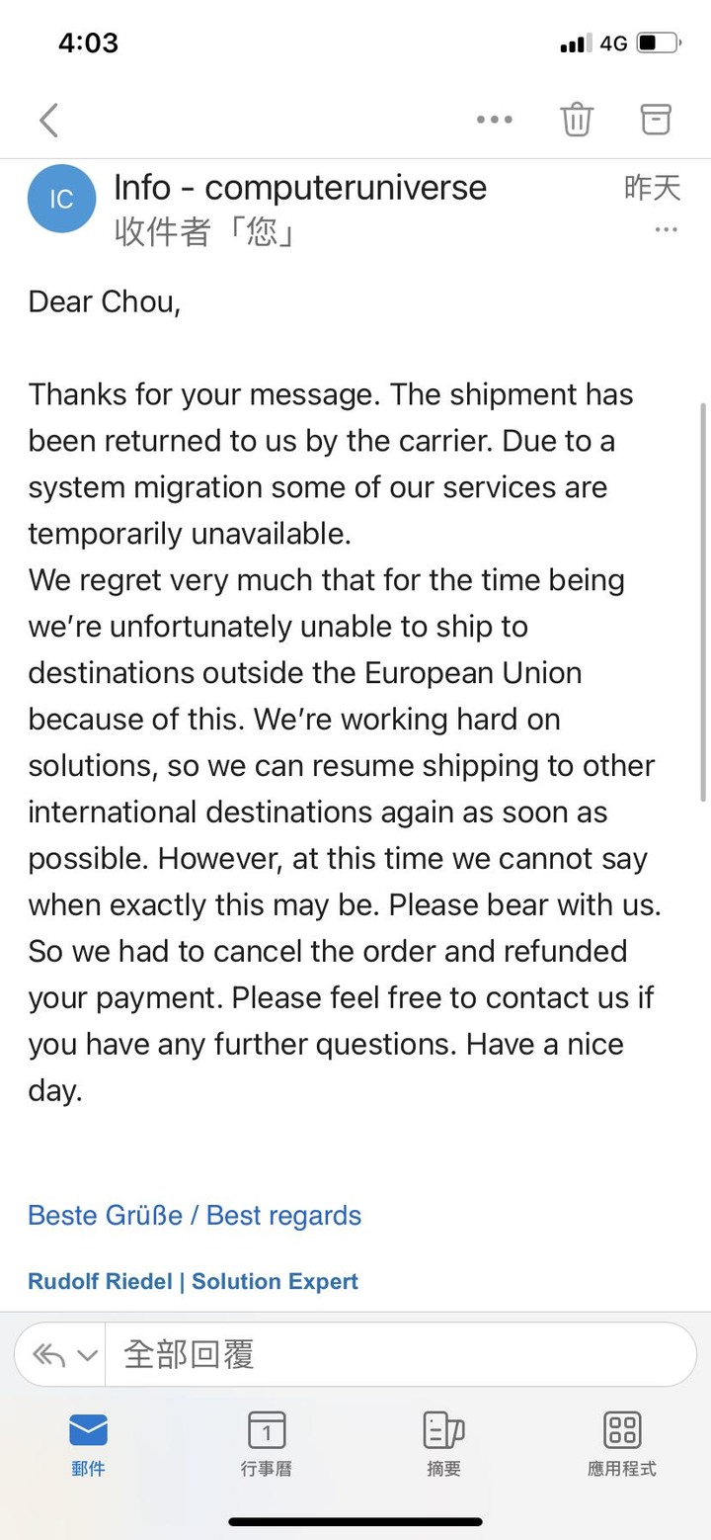Open the 摘要 feed tab
This screenshot has height=1540, width=711.
(443, 1444)
